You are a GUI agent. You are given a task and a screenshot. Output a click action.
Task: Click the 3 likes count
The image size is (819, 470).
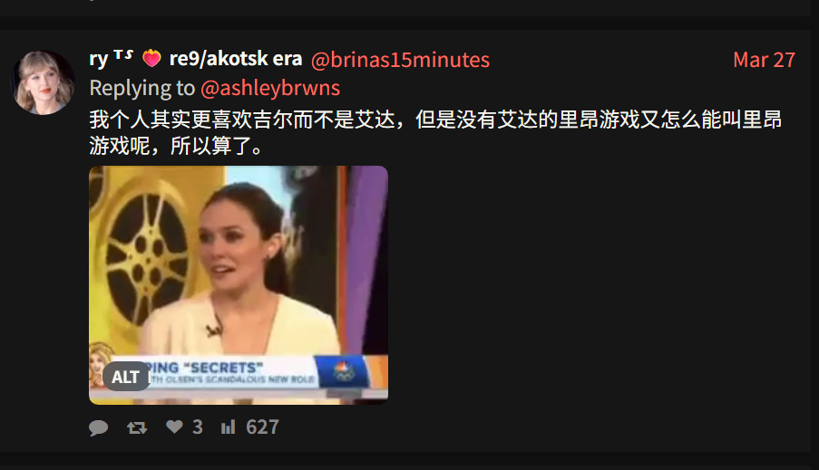[198, 427]
